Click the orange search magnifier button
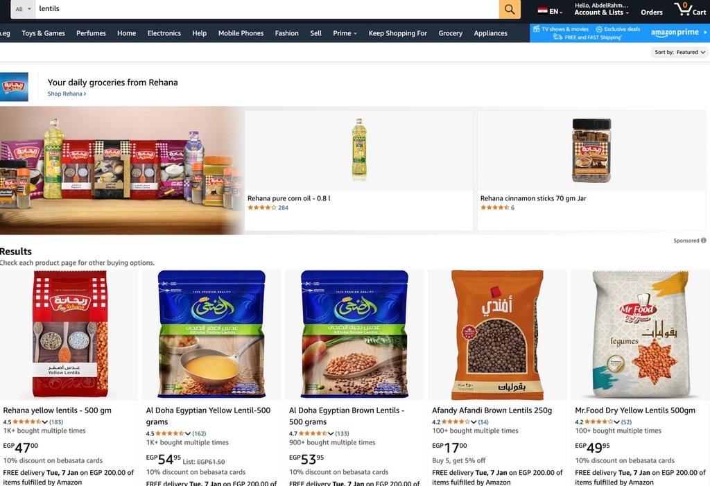 (x=510, y=9)
